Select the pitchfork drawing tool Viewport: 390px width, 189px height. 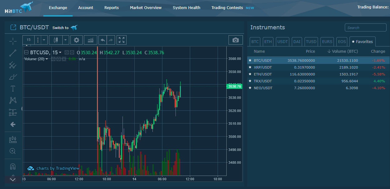(13, 65)
